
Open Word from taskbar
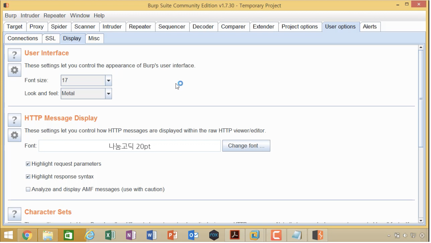pyautogui.click(x=152, y=235)
